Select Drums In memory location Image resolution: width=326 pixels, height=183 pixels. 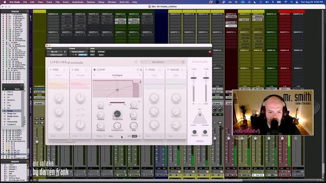11,100
